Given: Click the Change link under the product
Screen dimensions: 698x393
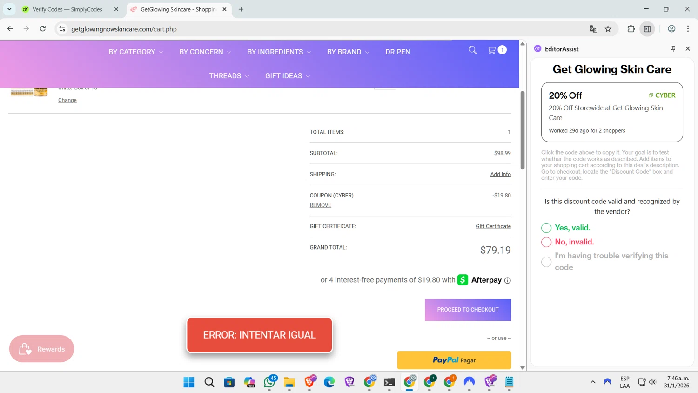Looking at the screenshot, I should click(67, 100).
